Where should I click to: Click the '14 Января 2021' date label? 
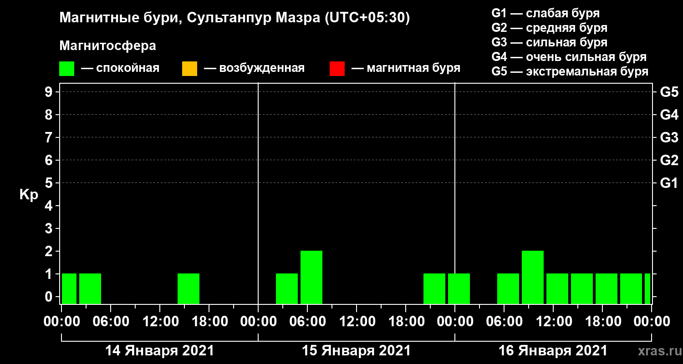coord(159,351)
